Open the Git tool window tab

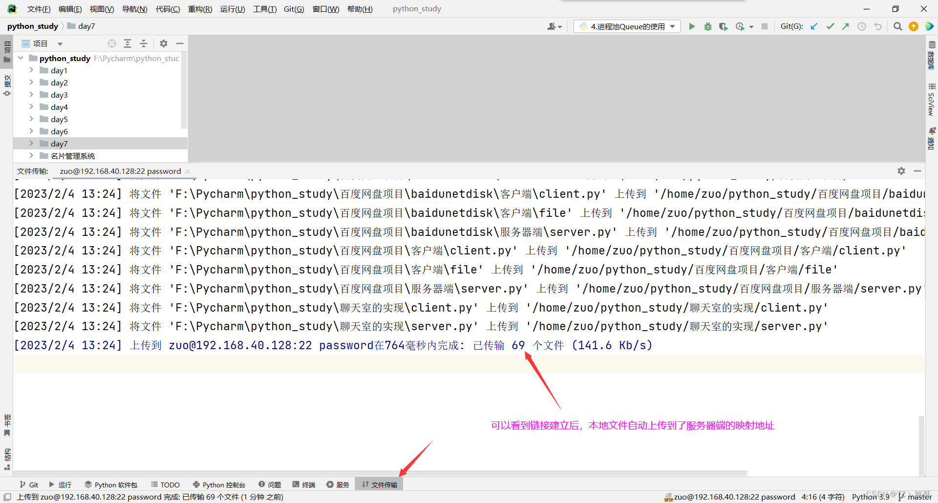click(x=29, y=484)
